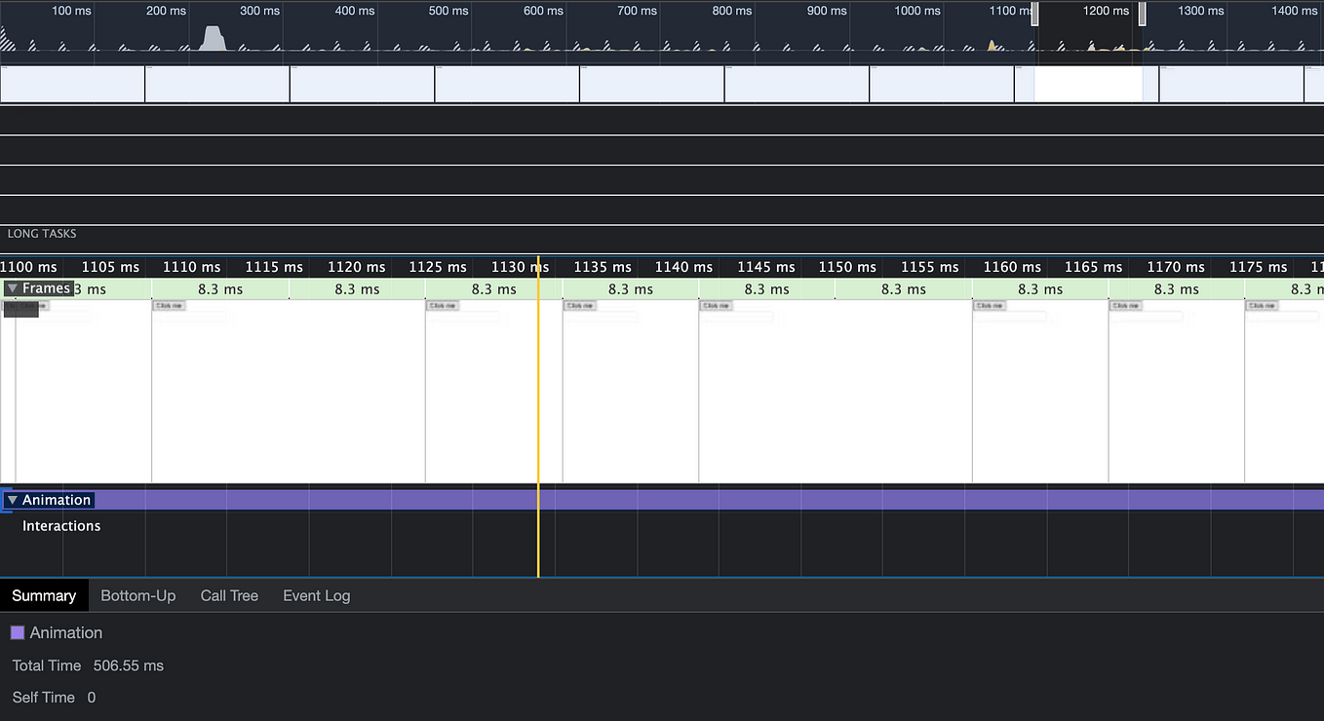1324x721 pixels.
Task: Click the 1145 ms ruler label
Action: (766, 267)
